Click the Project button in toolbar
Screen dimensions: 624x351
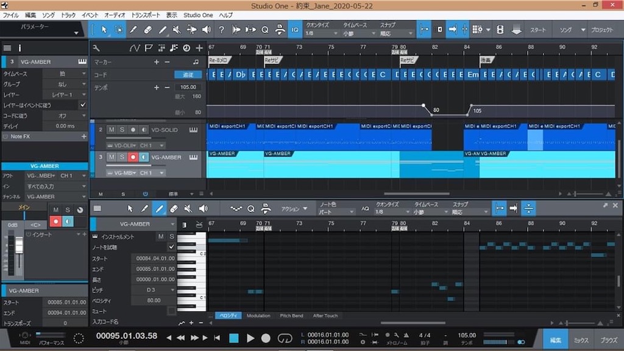click(601, 30)
